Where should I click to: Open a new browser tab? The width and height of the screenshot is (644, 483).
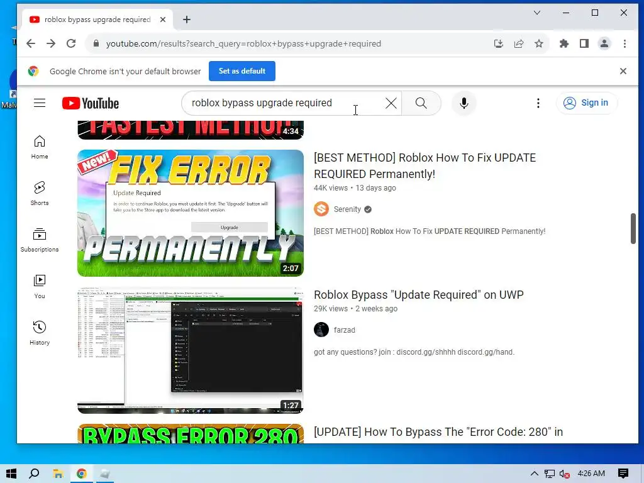tap(186, 19)
